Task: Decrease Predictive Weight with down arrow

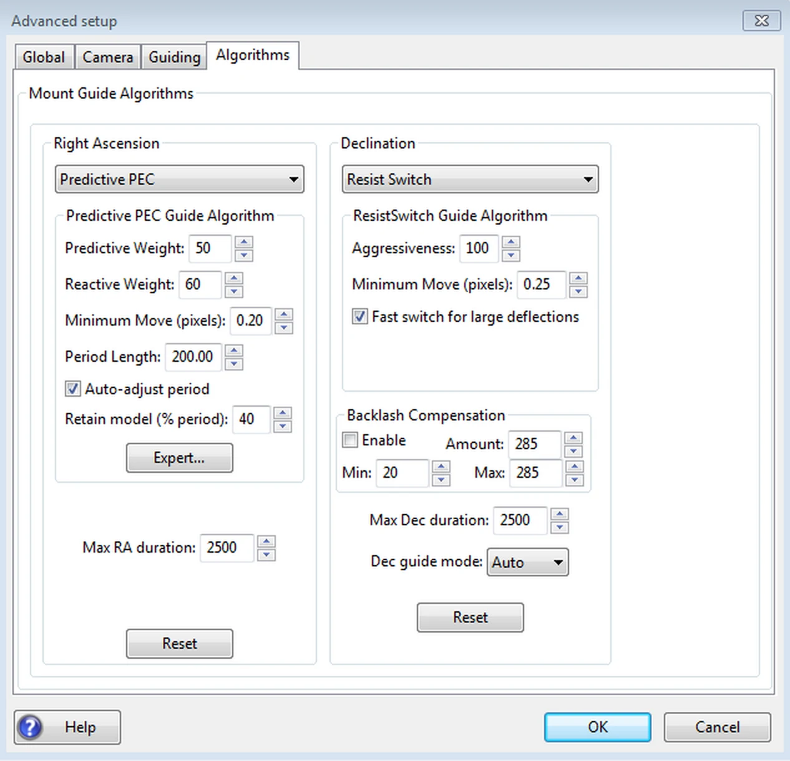Action: click(244, 254)
